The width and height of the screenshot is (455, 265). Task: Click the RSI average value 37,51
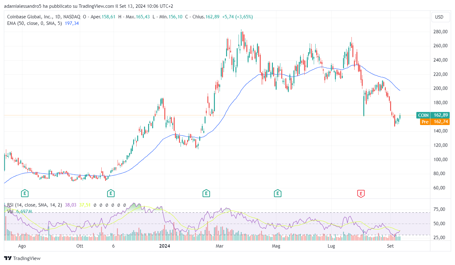point(85,205)
